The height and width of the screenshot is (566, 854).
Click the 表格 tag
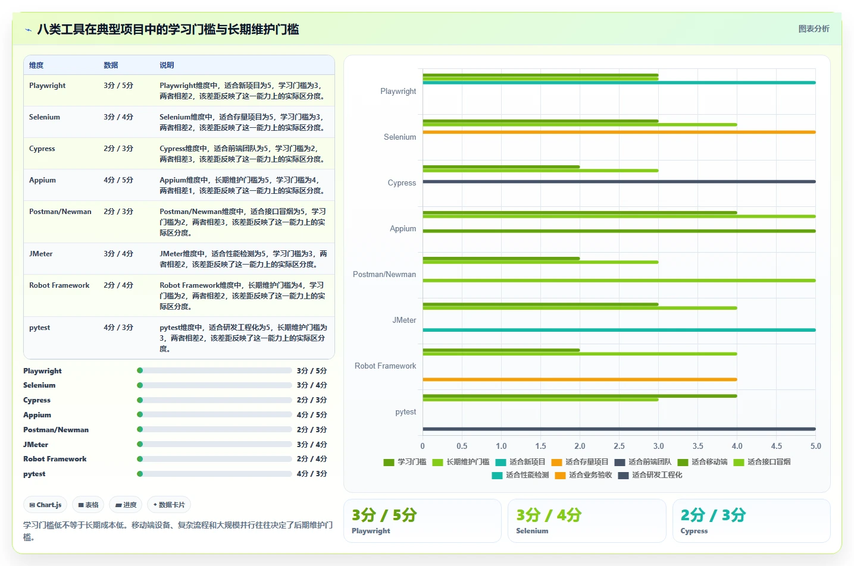click(88, 505)
